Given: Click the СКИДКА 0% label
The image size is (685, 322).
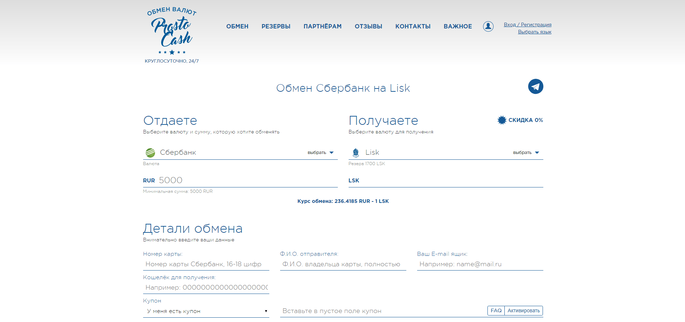Looking at the screenshot, I should click(526, 120).
